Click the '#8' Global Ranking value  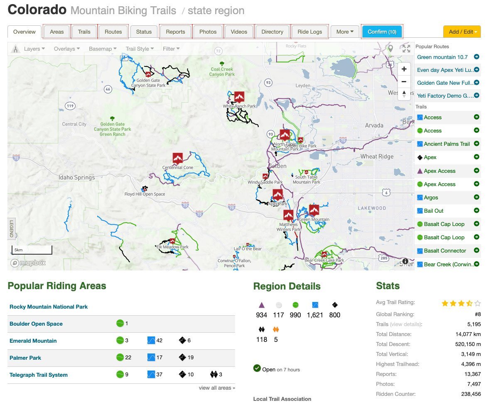[478, 314]
